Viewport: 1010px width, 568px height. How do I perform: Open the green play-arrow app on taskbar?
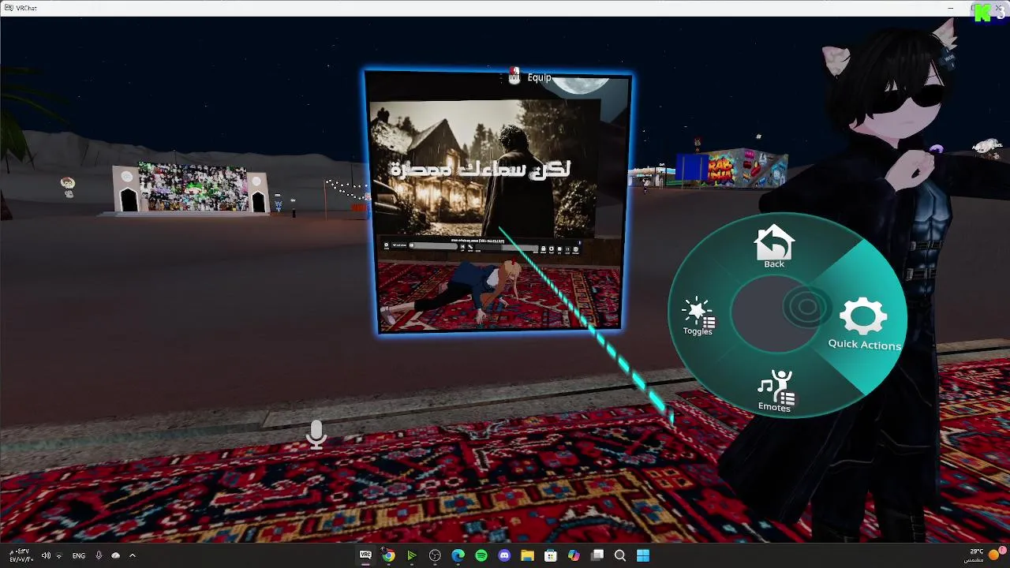coord(411,555)
